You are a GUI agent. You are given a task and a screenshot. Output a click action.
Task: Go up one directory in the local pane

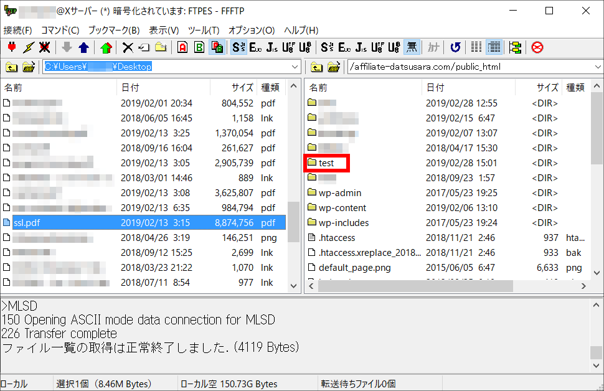11,67
